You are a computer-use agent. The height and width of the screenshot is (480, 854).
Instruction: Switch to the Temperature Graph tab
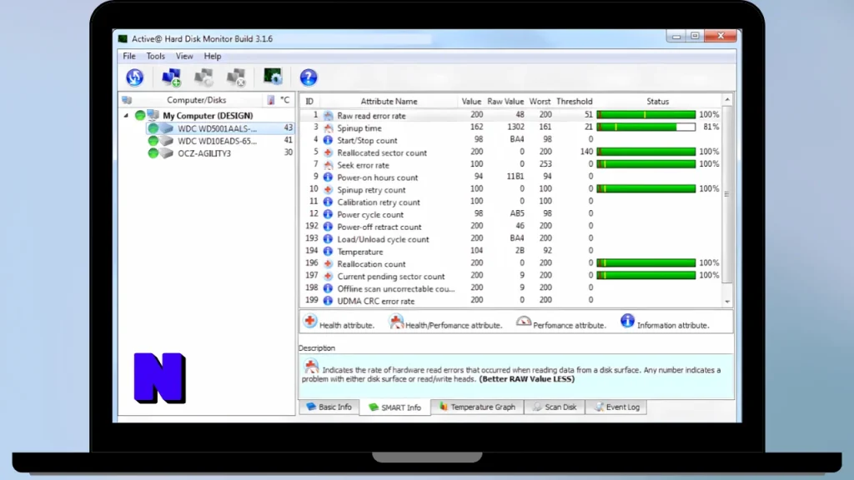[x=477, y=407]
